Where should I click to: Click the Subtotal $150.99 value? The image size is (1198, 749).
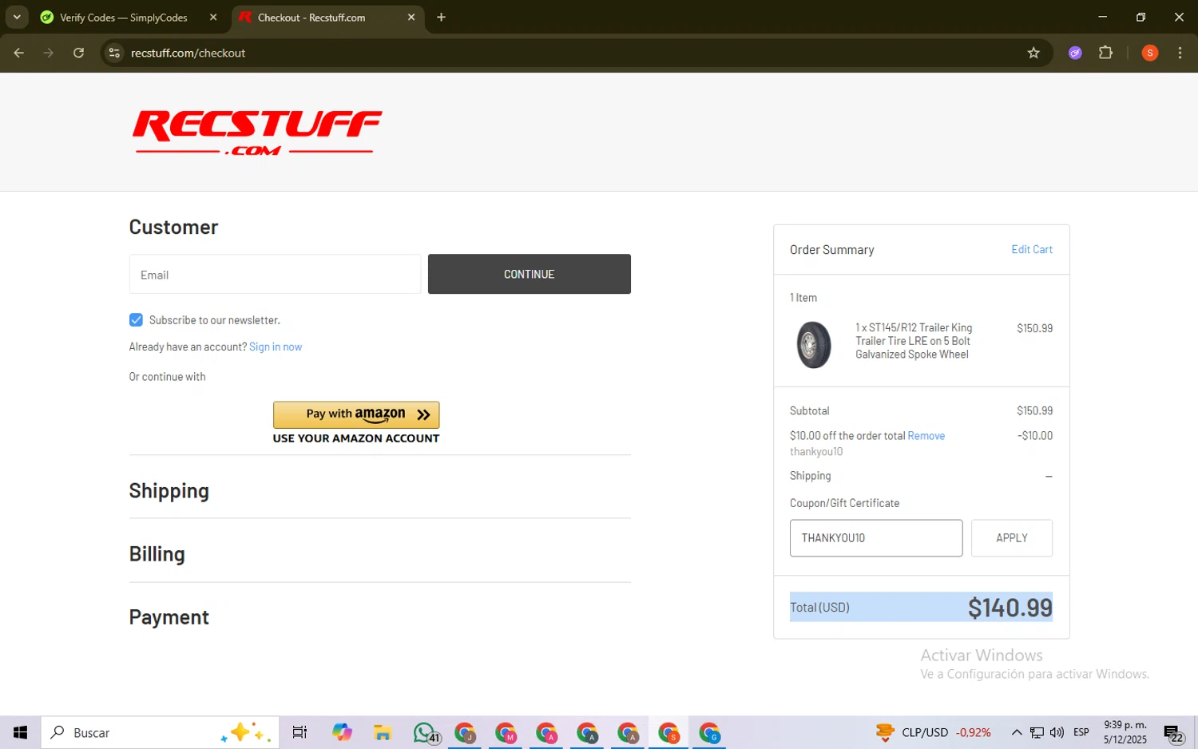click(1034, 410)
